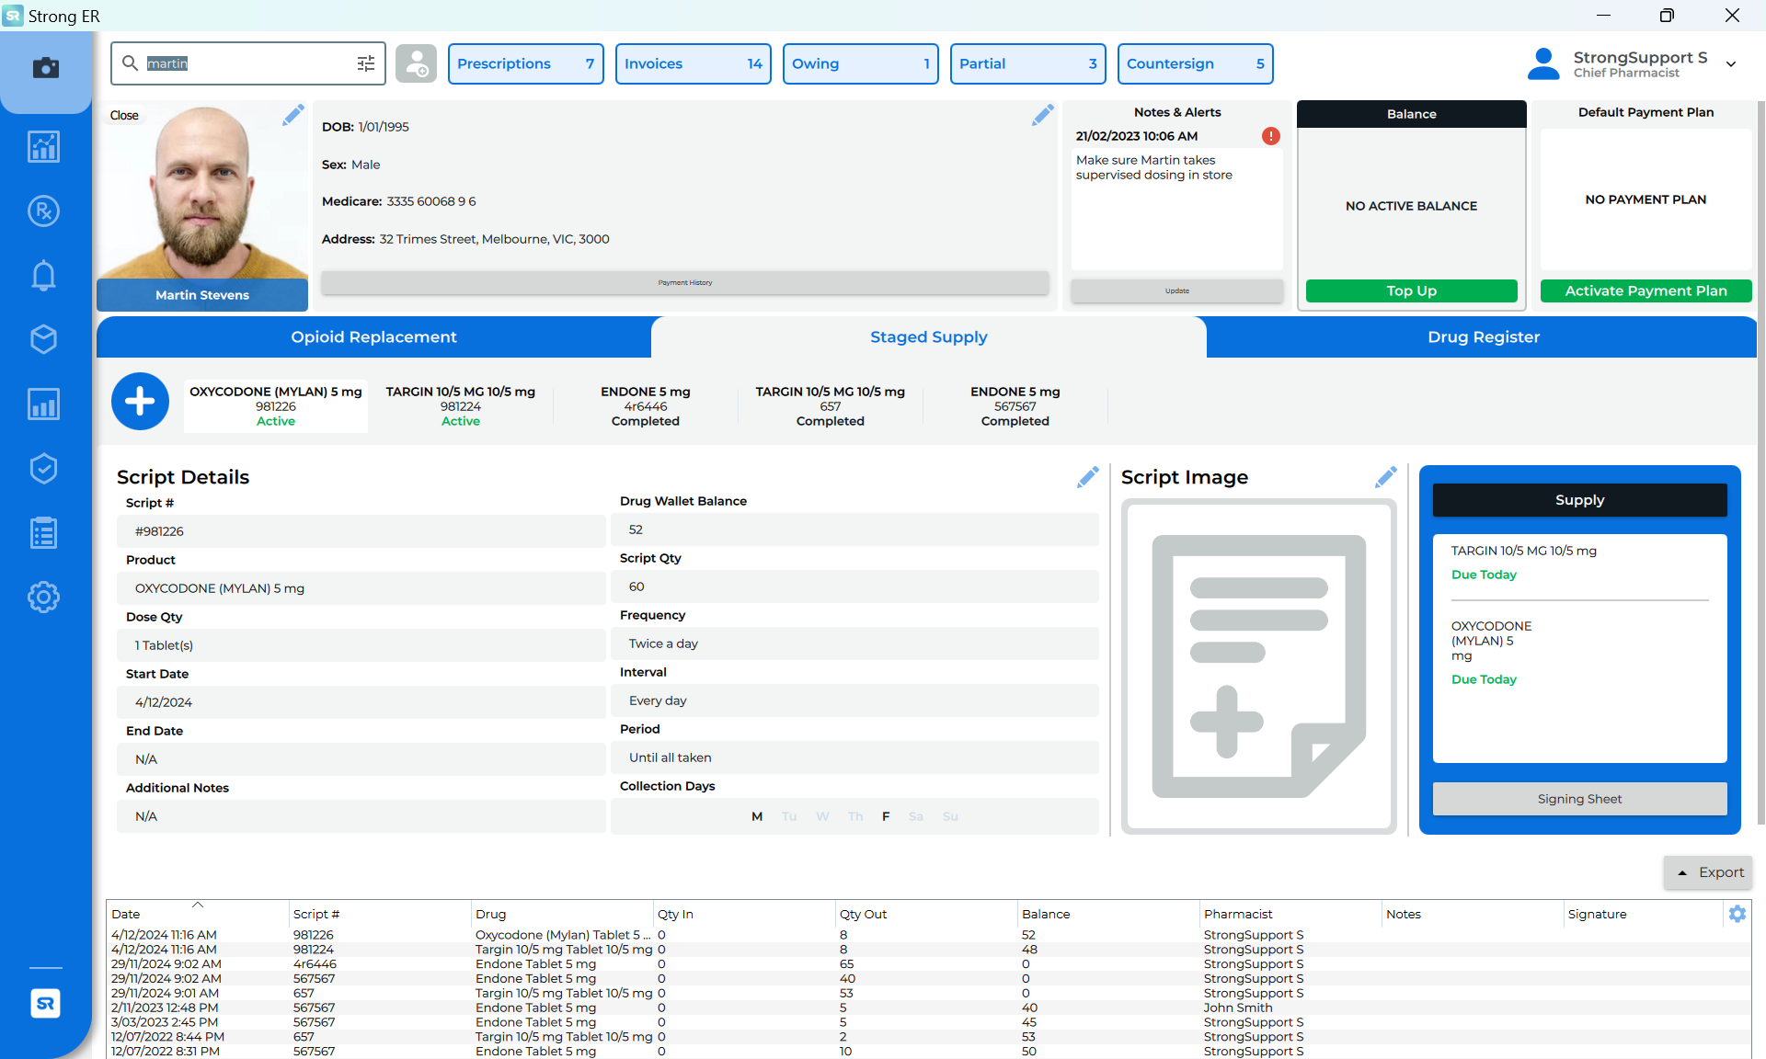
Task: Click the blue plus add script button
Action: [140, 402]
